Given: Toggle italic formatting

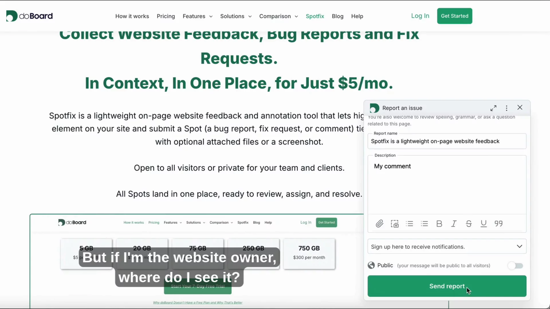Looking at the screenshot, I should (454, 223).
